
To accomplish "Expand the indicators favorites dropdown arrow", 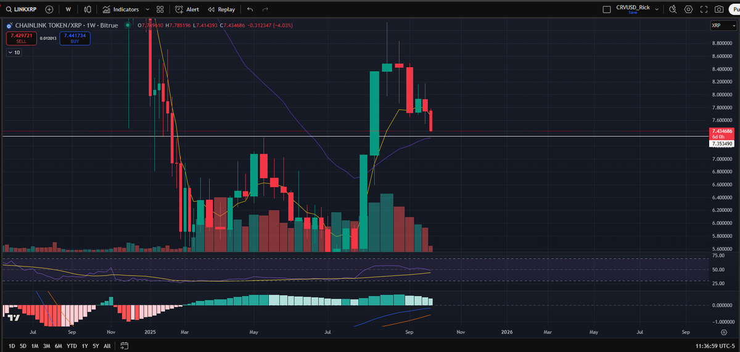I will click(x=146, y=9).
